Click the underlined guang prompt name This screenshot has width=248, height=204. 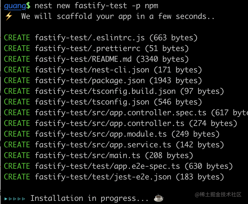(x=15, y=6)
